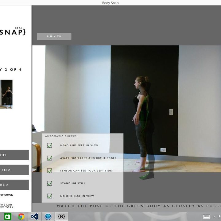Click the '2 OF 4' step indicator text
The width and height of the screenshot is (221, 221).
[x=13, y=69]
